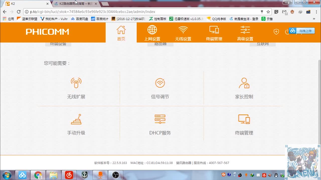Open the 无线扩展 wireless extension icon
This screenshot has width=321, height=180.
(76, 83)
